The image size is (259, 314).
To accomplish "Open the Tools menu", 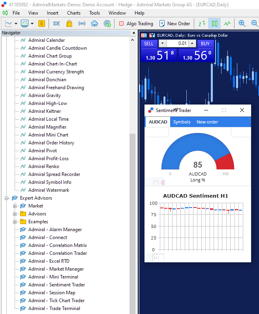I will tap(94, 13).
